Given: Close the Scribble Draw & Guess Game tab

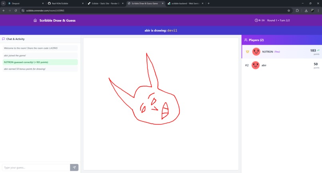Looking at the screenshot, I should [163, 4].
